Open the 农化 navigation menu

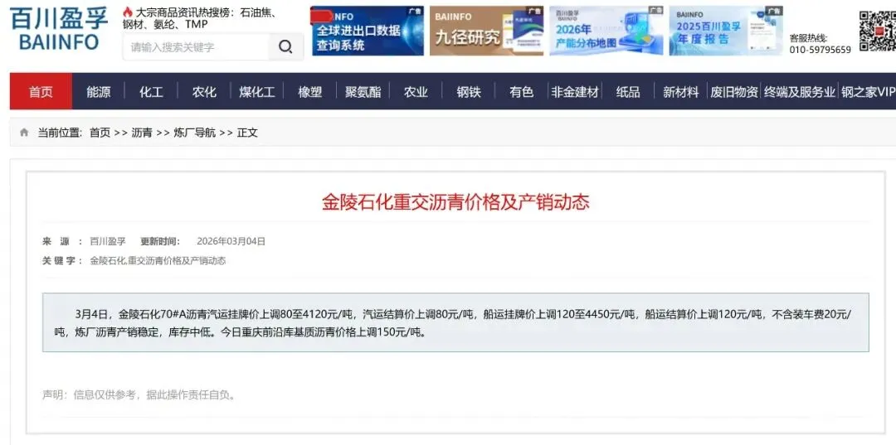pos(204,92)
